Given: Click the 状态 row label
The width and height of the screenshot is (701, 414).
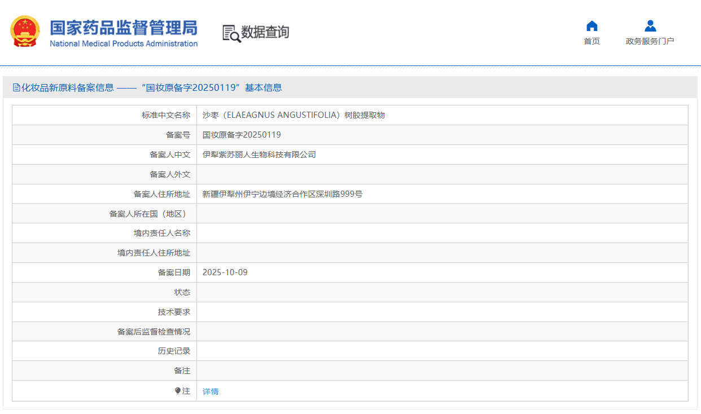Looking at the screenshot, I should (182, 292).
